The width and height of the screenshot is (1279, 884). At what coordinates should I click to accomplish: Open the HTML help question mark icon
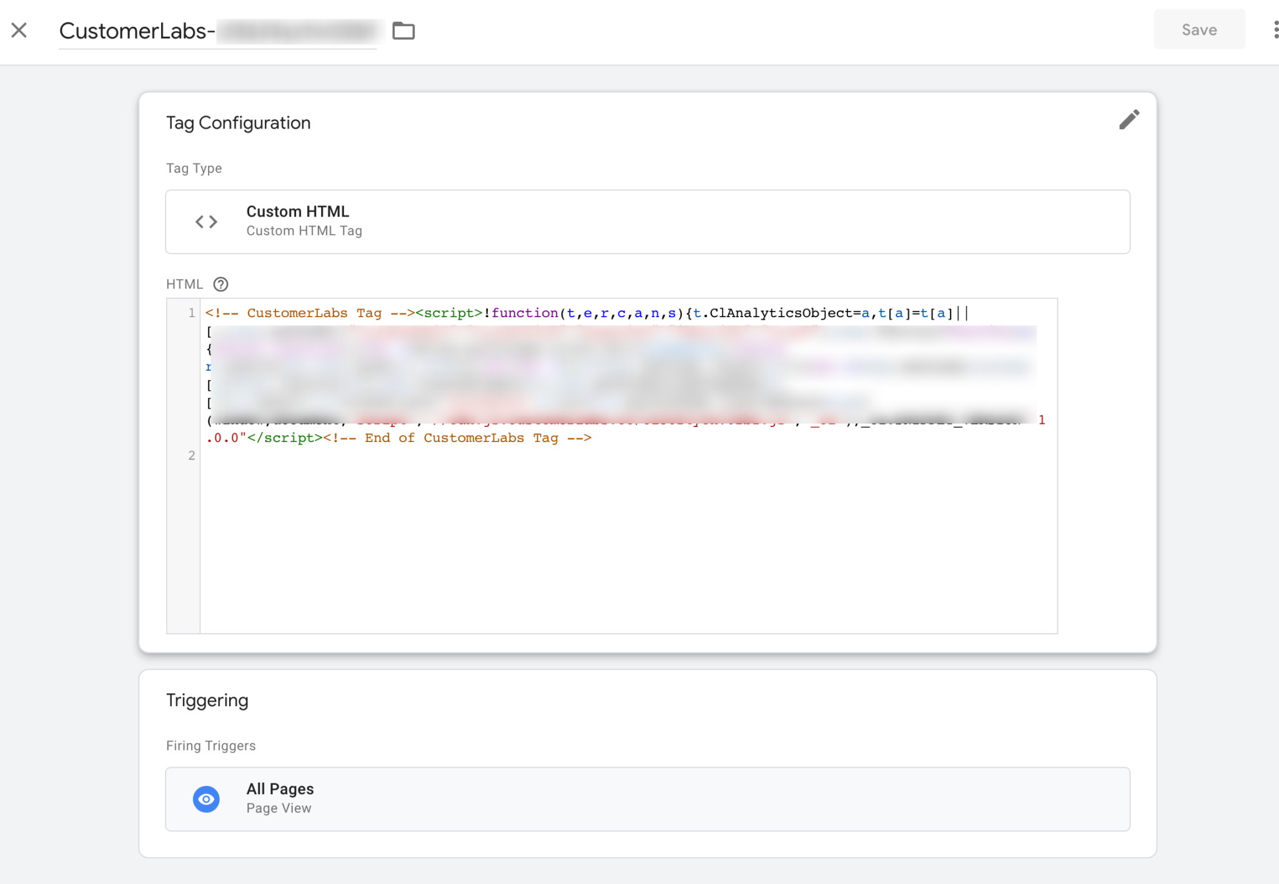coord(220,285)
